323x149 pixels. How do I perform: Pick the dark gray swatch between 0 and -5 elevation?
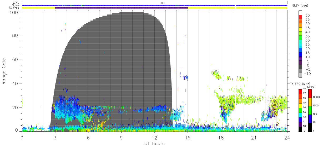(300, 67)
